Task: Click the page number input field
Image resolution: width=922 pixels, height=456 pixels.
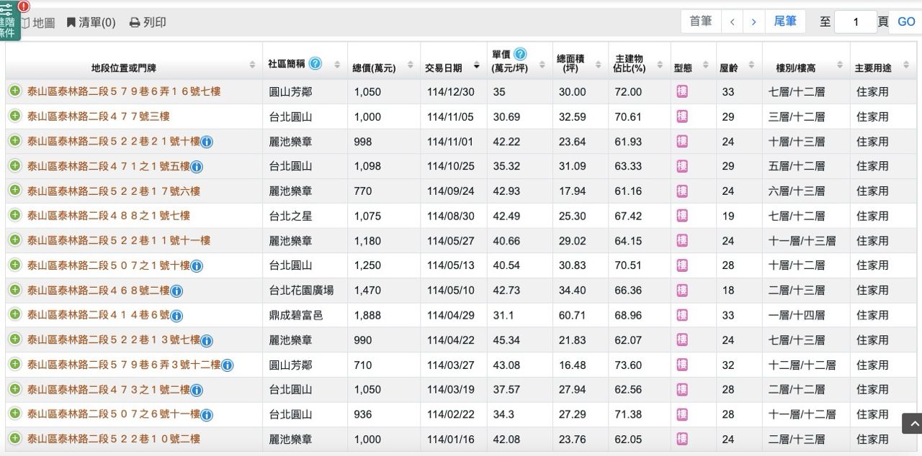Action: 855,22
